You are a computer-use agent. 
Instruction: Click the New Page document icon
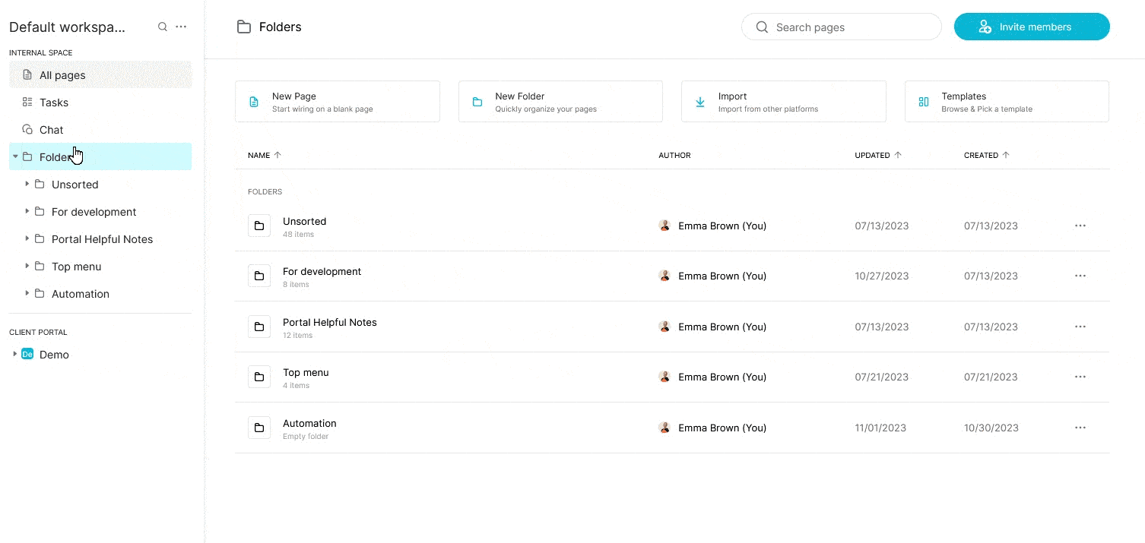coord(254,102)
